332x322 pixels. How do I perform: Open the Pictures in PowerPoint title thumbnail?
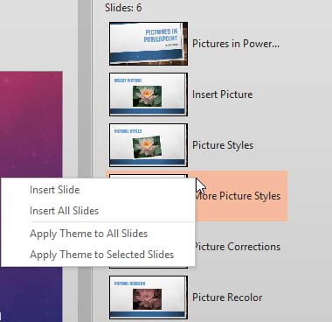[x=149, y=44]
